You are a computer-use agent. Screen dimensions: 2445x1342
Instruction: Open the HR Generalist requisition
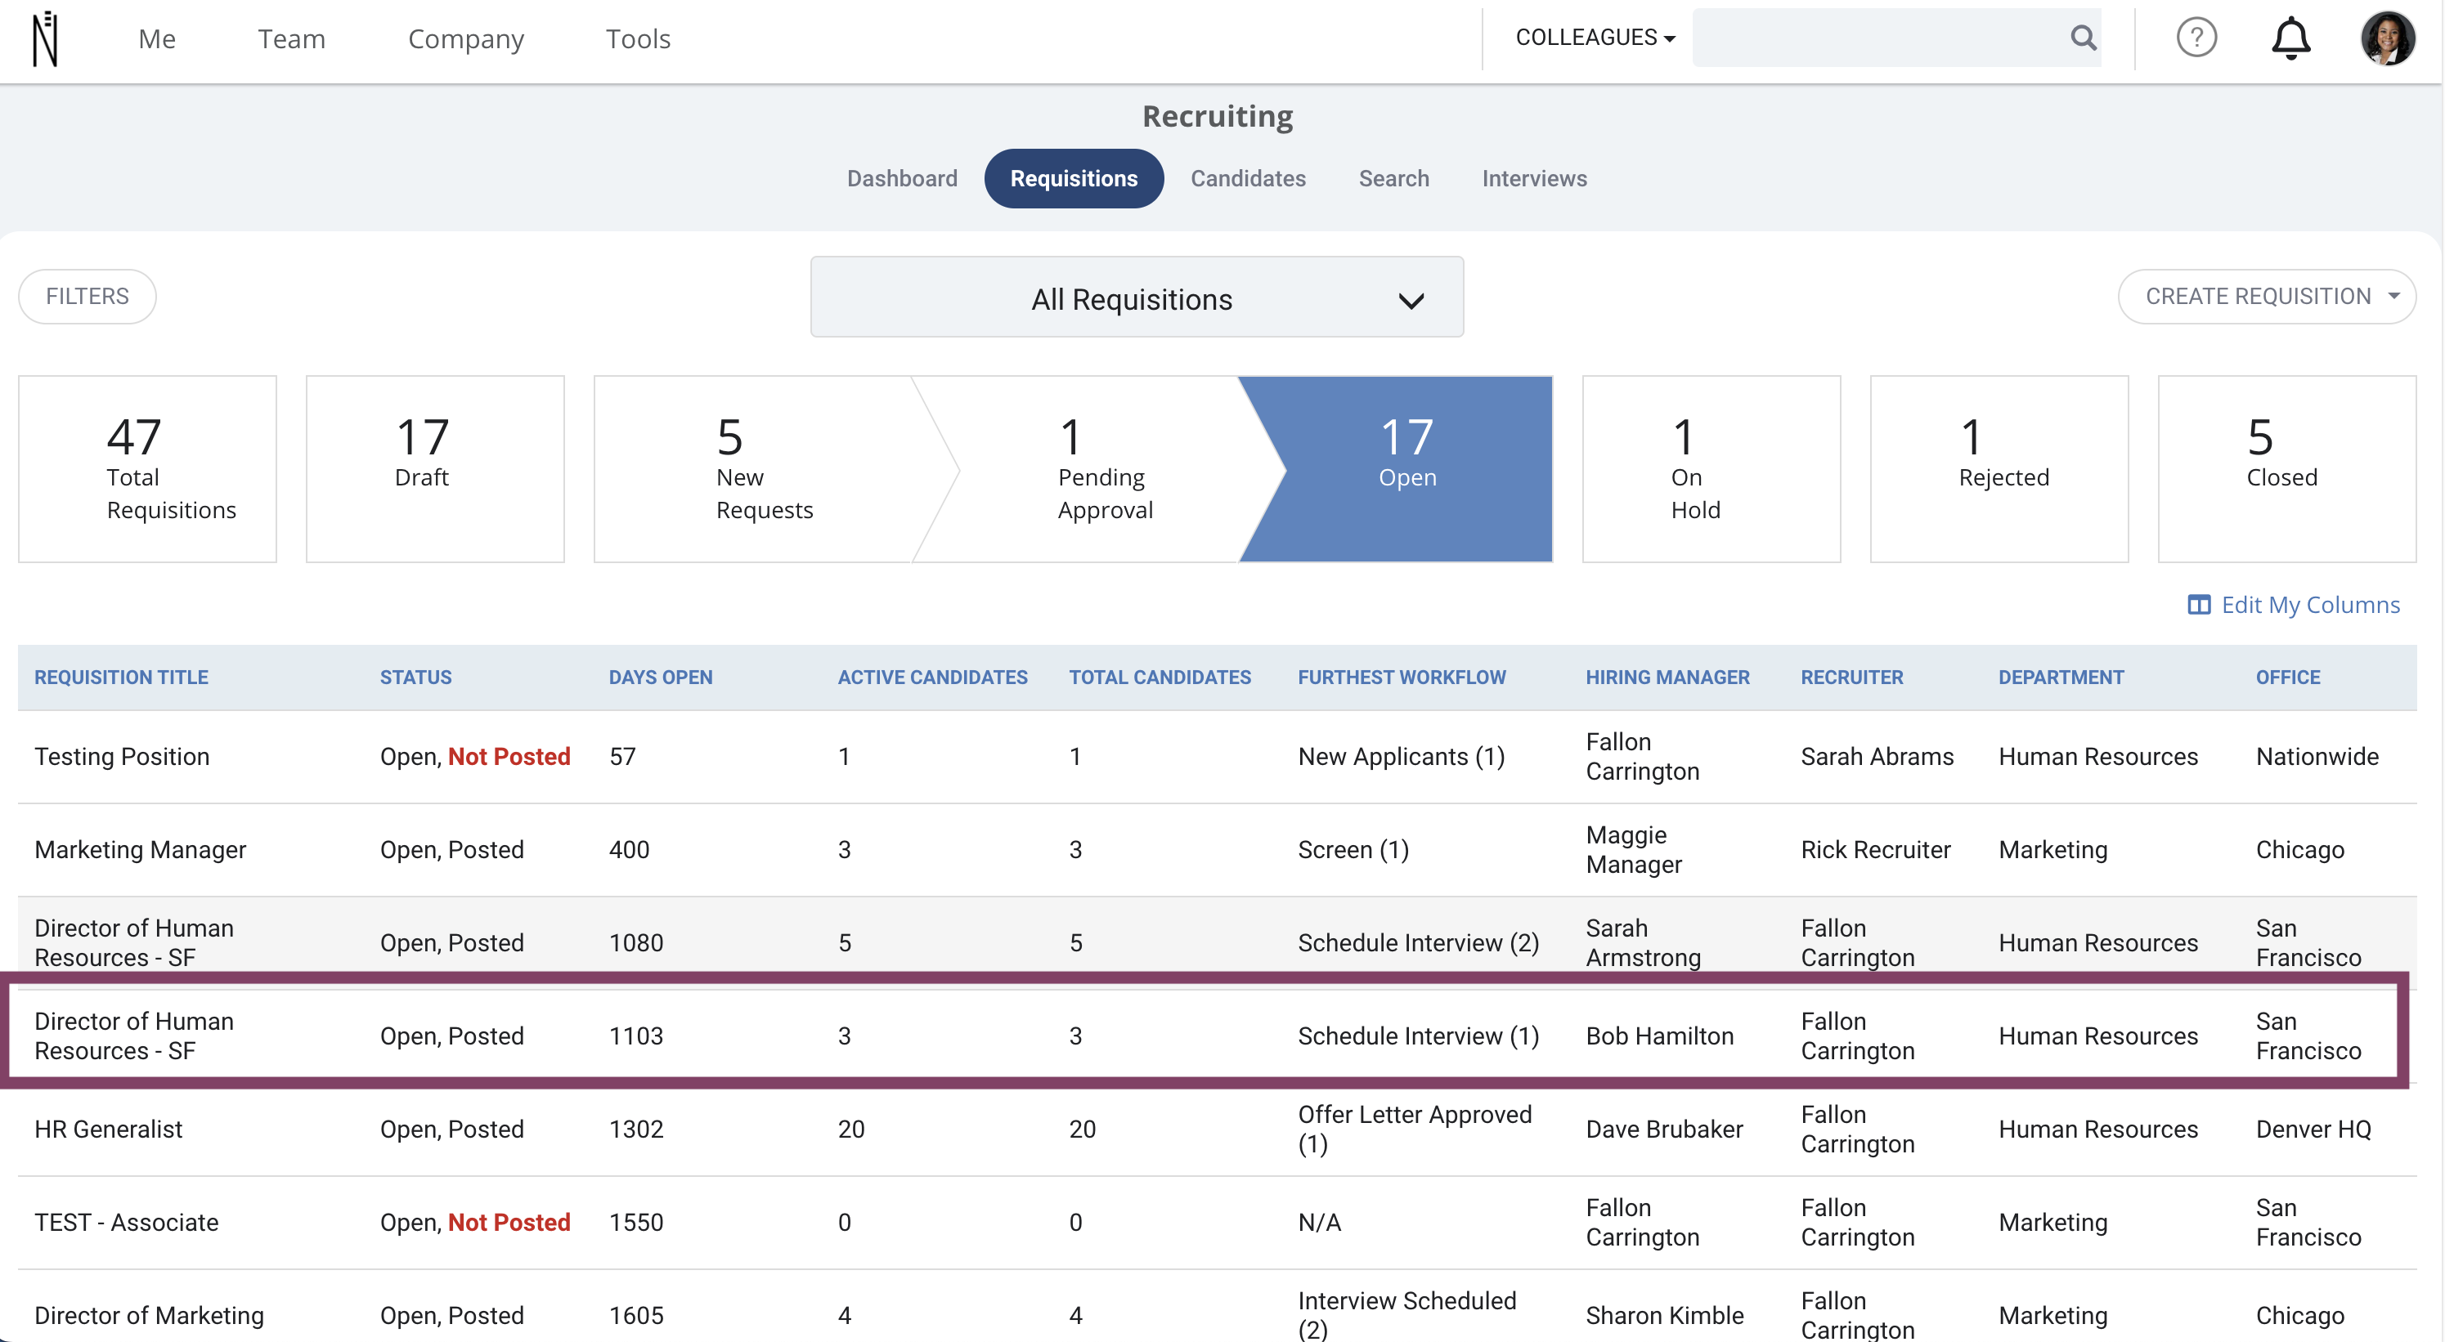coord(108,1130)
